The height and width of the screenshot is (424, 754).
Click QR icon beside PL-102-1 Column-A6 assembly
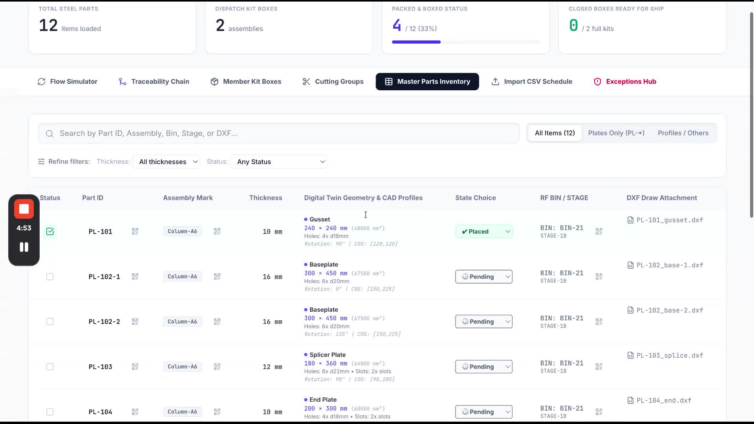(217, 277)
